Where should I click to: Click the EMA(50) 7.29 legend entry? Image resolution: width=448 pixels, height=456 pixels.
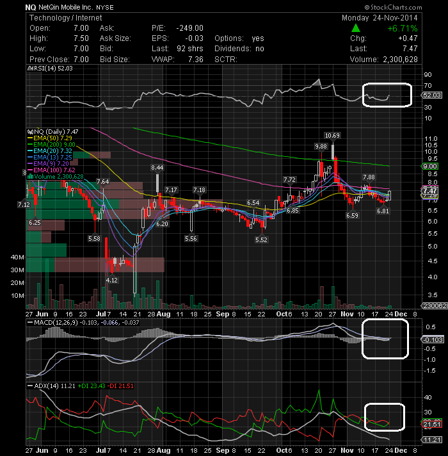point(50,138)
